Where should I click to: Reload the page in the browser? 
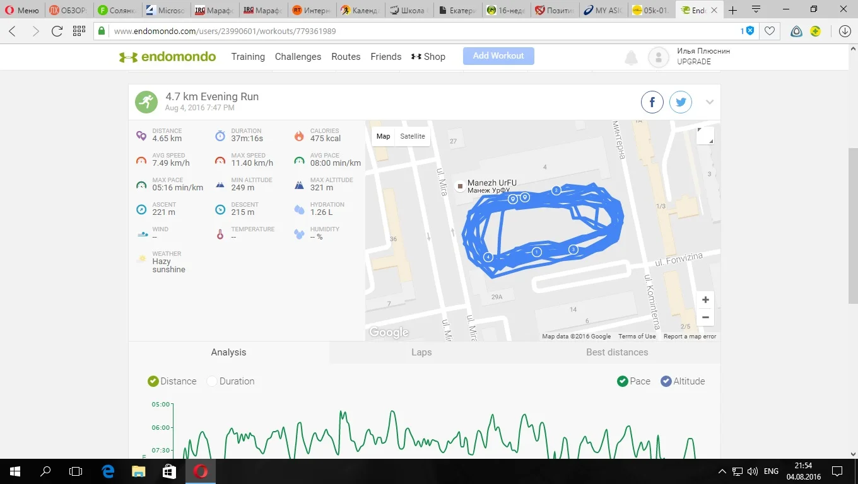57,31
